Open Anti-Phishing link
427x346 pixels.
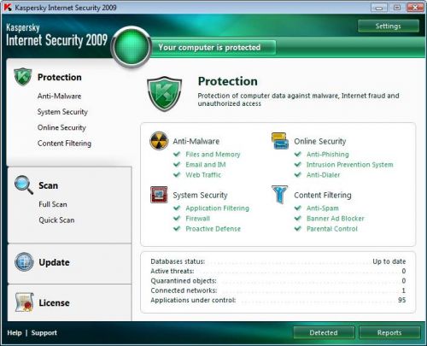click(x=328, y=155)
